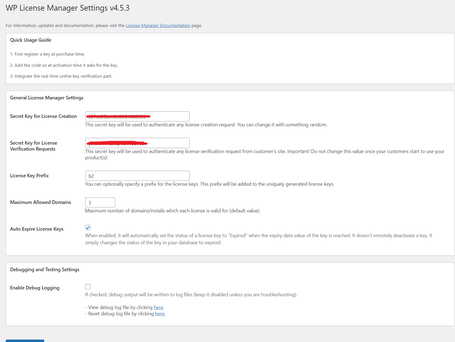Click the 'Quick Usage Guide' heading
The height and width of the screenshot is (342, 455).
pyautogui.click(x=31, y=40)
